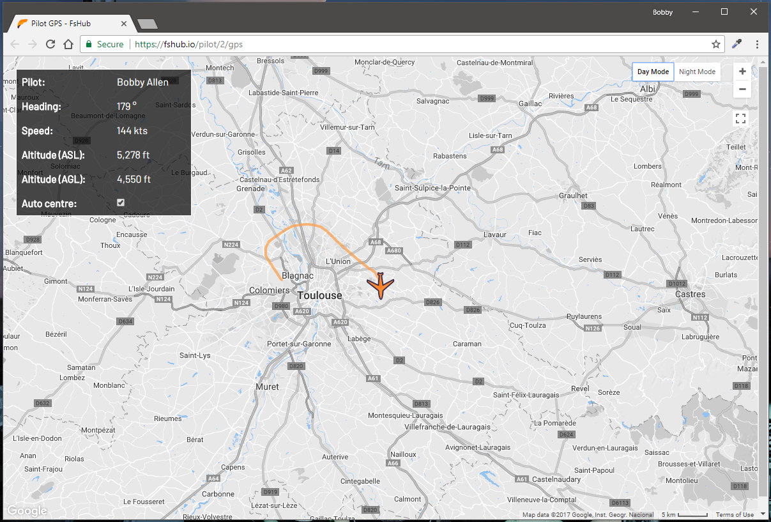Toggle fullscreen map view

pyautogui.click(x=741, y=118)
